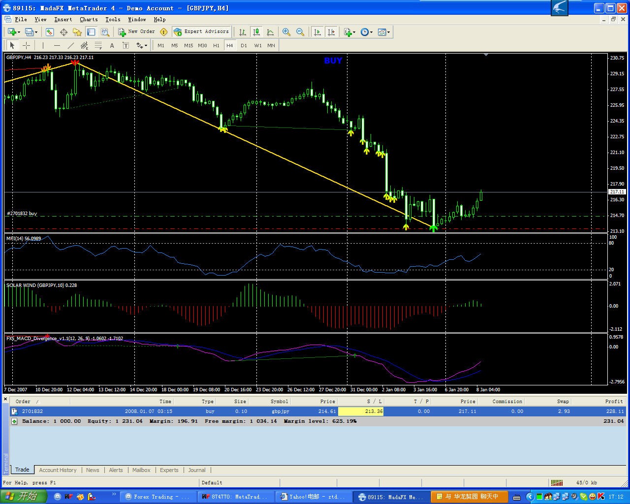Open Forex Trading taskbar window

[157, 497]
